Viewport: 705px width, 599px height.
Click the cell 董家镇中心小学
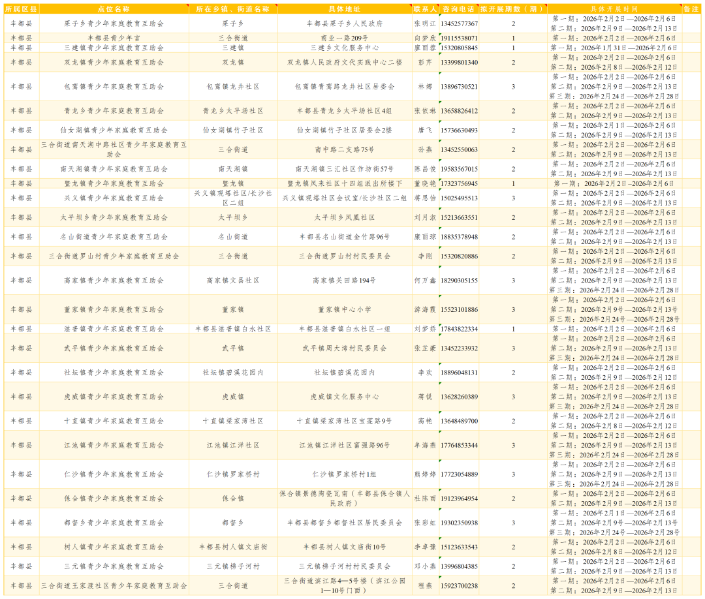(345, 309)
